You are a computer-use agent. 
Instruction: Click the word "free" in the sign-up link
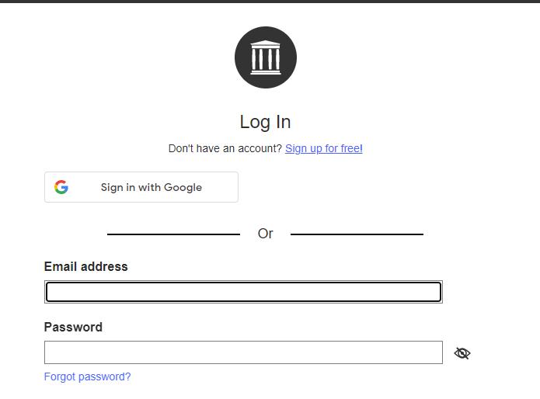[x=350, y=148]
